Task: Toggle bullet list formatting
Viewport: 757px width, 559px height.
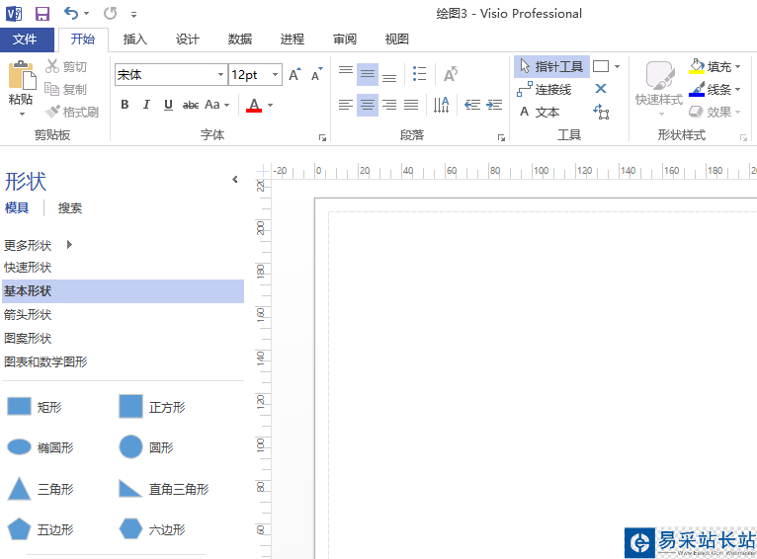Action: [x=420, y=74]
